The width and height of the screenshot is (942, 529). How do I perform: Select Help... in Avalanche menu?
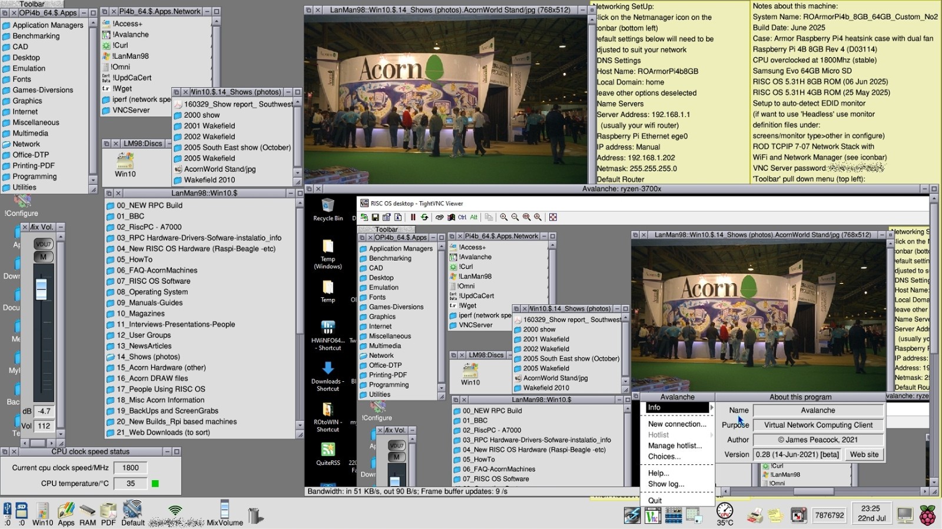point(677,473)
